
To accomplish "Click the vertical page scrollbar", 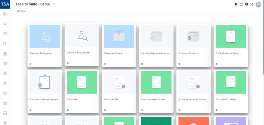I will pos(263,37).
